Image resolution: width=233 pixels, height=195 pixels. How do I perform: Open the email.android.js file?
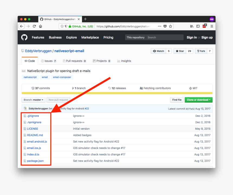tap(37, 142)
